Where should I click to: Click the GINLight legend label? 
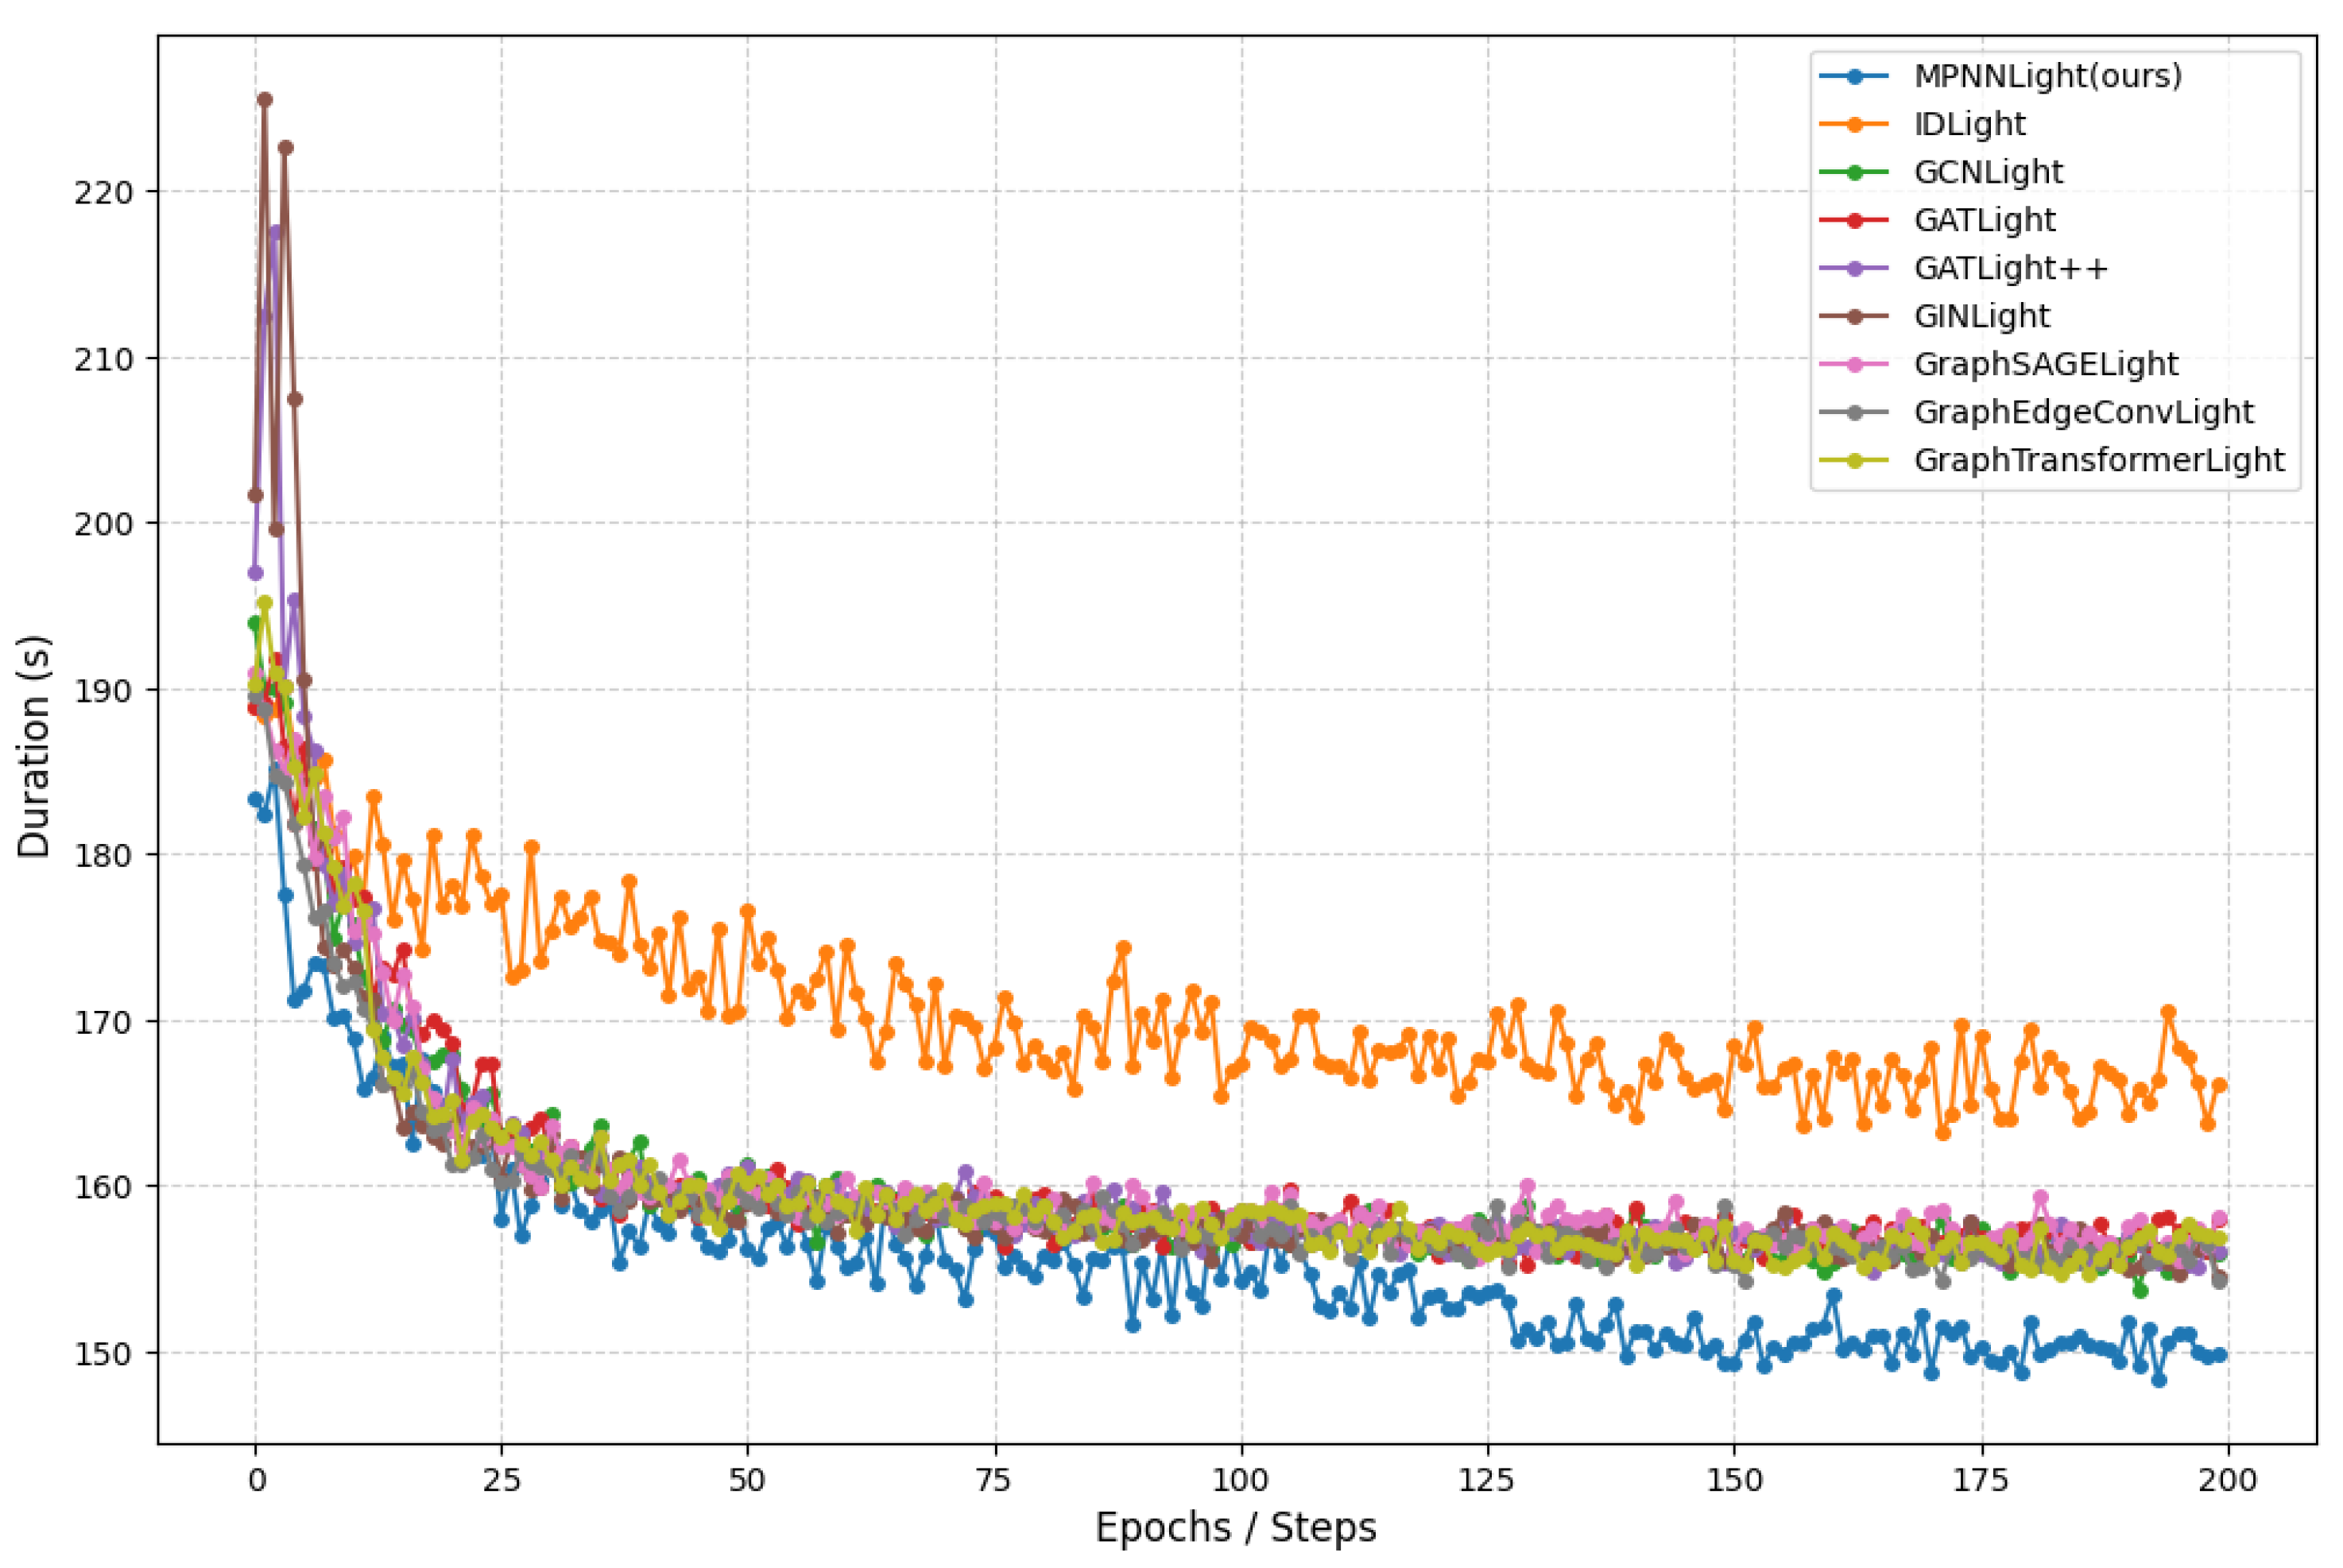click(x=1981, y=316)
